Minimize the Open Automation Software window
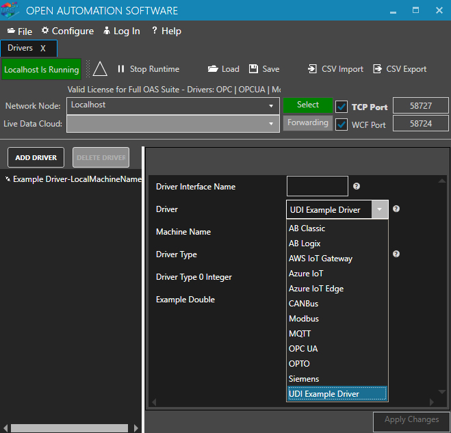The height and width of the screenshot is (433, 451). click(x=394, y=11)
